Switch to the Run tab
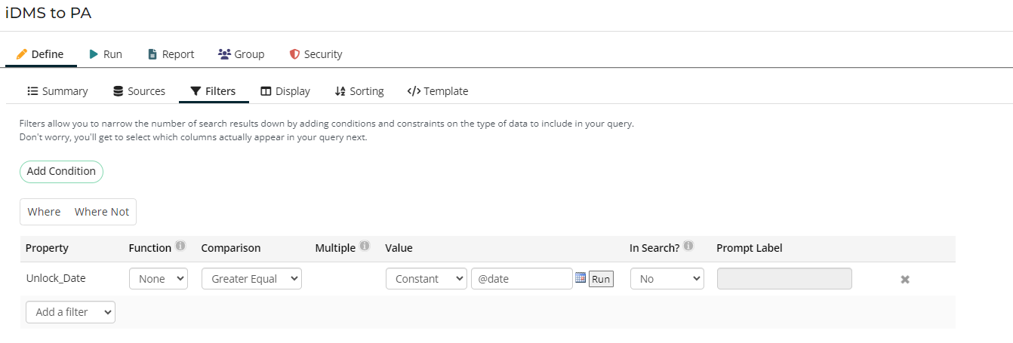The width and height of the screenshot is (1013, 343). pos(105,54)
